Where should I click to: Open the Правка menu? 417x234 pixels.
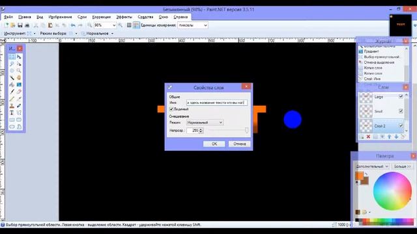click(25, 17)
